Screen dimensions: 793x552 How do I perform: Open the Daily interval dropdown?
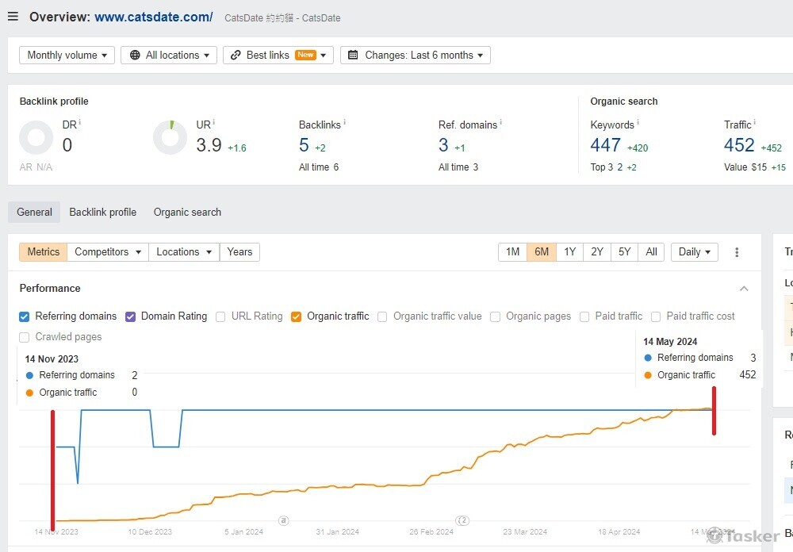[694, 252]
